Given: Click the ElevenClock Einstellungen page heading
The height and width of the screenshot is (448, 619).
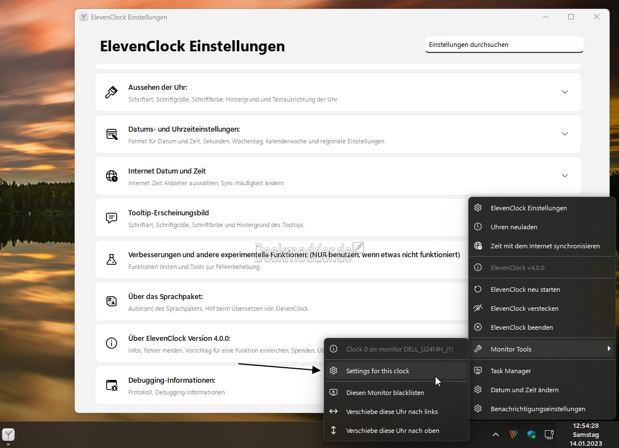Looking at the screenshot, I should point(192,46).
